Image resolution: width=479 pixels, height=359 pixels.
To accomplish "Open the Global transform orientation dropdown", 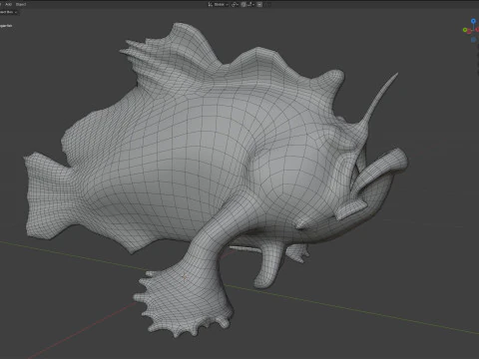I will pyautogui.click(x=219, y=4).
